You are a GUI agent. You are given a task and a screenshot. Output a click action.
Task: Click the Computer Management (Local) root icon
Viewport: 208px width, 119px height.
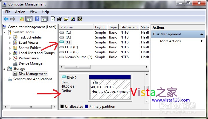pos(4,27)
